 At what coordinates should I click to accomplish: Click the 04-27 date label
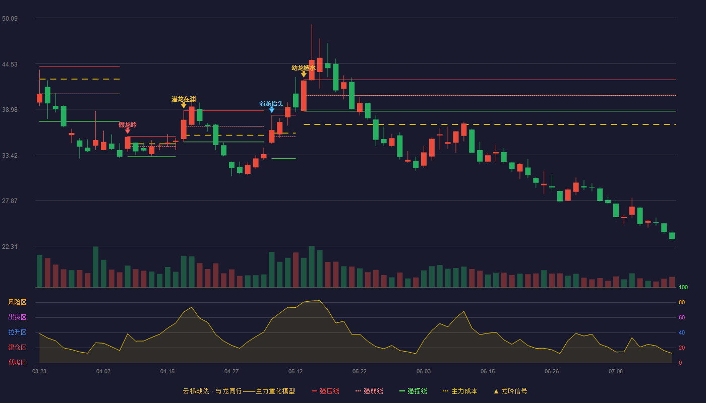tap(231, 371)
